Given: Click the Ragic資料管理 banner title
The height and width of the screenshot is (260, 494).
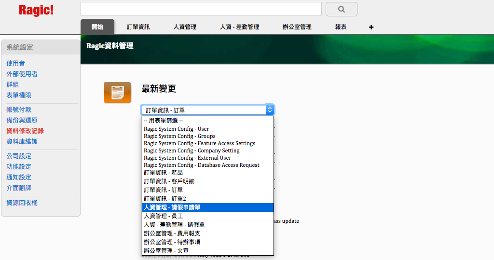Looking at the screenshot, I should (110, 46).
